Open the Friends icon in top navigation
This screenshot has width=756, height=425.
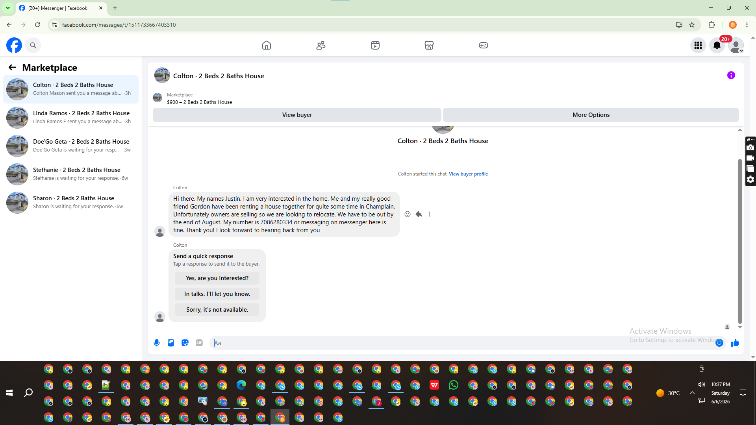click(321, 45)
